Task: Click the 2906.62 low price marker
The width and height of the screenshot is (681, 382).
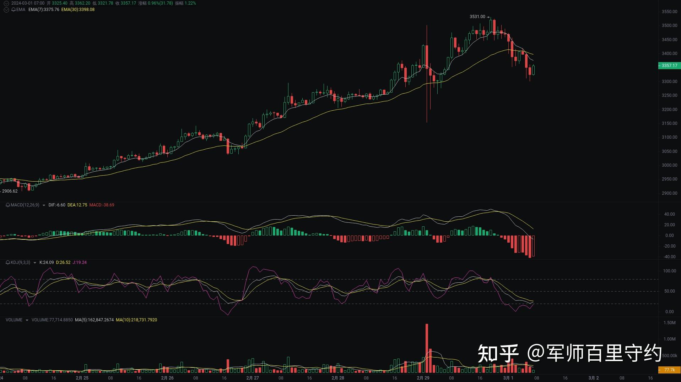Action: pyautogui.click(x=10, y=191)
